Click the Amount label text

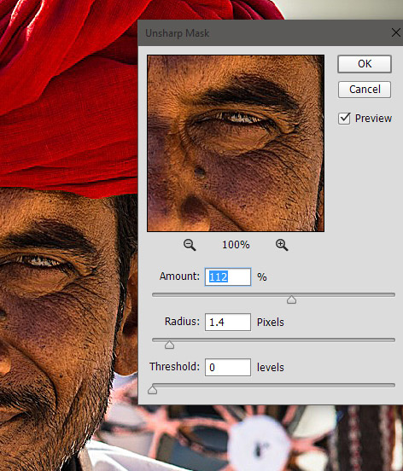point(179,276)
